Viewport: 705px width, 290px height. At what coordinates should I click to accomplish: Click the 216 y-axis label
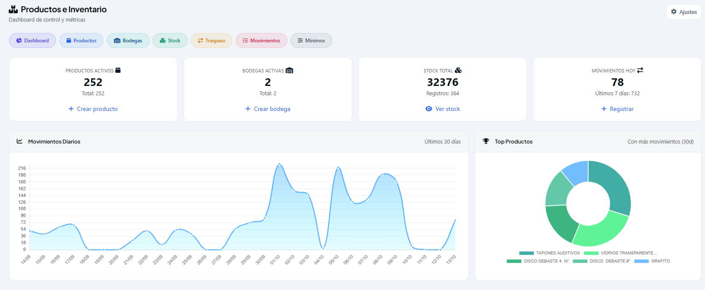(22, 168)
